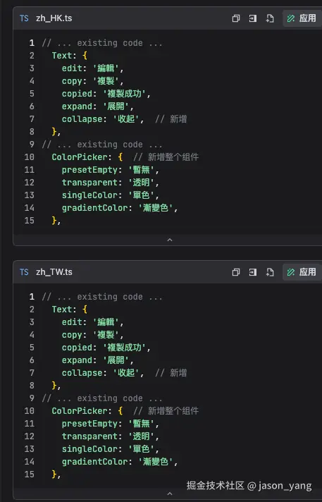Copy code icon in zh_TW.ts header
The width and height of the screenshot is (322, 502).
click(x=236, y=272)
